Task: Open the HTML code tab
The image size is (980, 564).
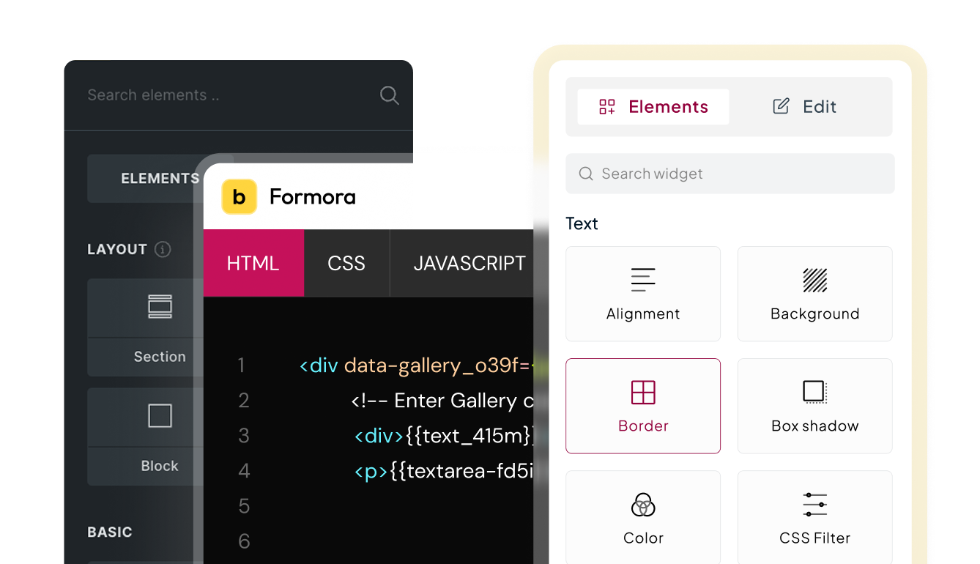Action: point(253,263)
